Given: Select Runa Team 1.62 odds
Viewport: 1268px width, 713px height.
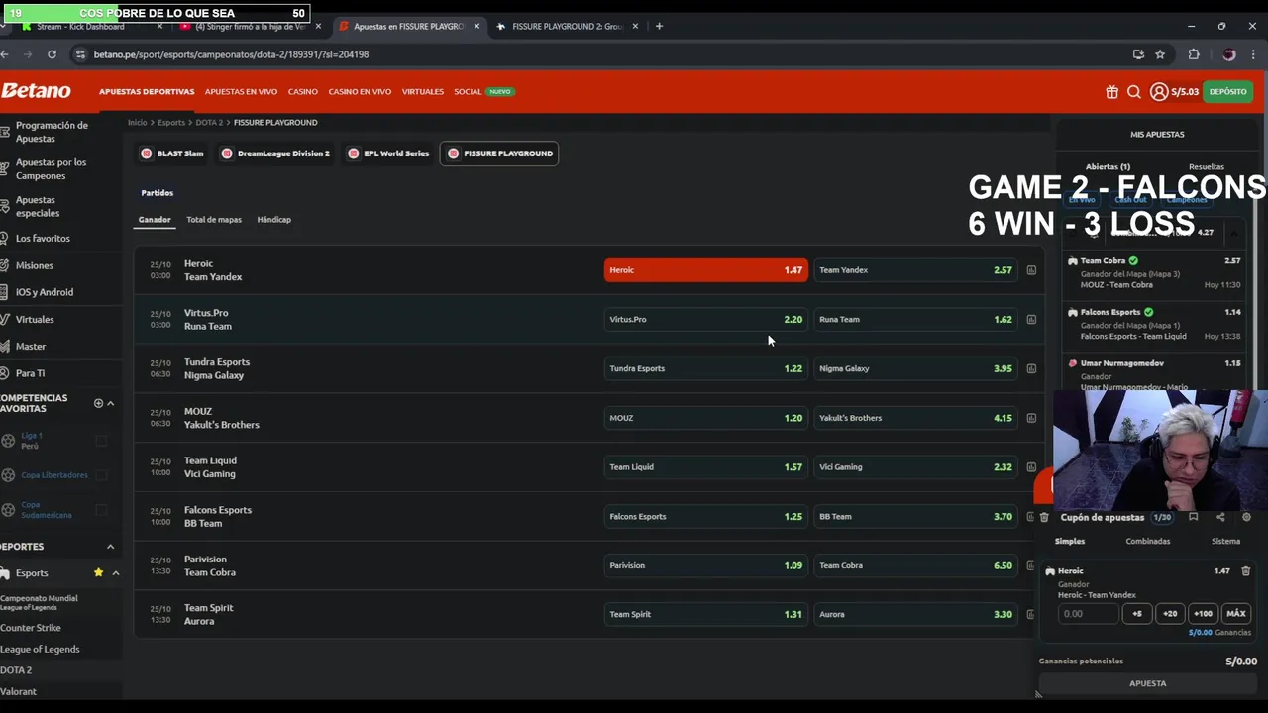Looking at the screenshot, I should 916,320.
